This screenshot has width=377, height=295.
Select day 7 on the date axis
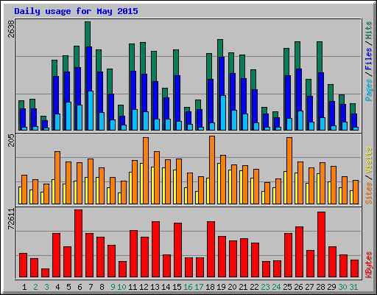click(x=91, y=287)
